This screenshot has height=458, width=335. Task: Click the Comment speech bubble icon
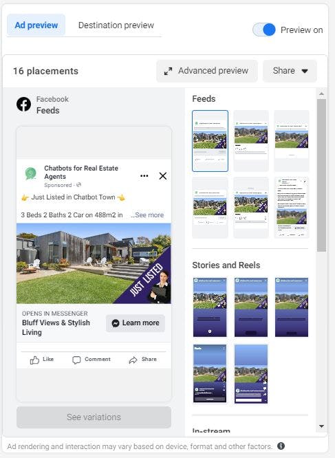coord(76,360)
